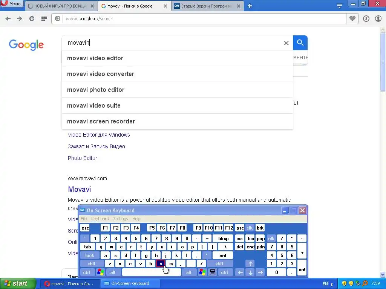The image size is (386, 289).
Task: Click the search magnifier tray icon
Action: tap(365, 283)
